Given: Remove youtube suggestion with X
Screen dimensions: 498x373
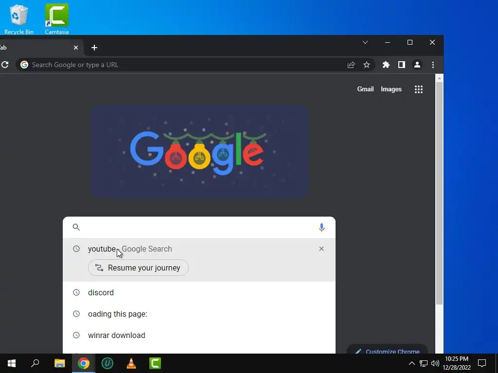Looking at the screenshot, I should [x=321, y=249].
